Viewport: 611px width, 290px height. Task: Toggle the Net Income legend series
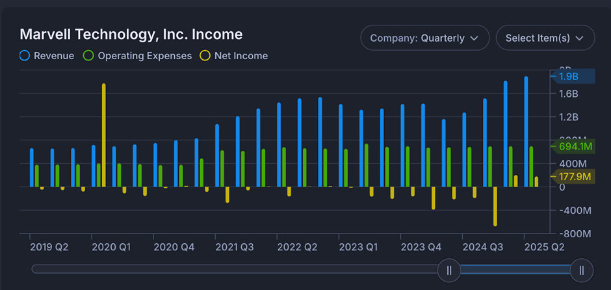[x=235, y=56]
